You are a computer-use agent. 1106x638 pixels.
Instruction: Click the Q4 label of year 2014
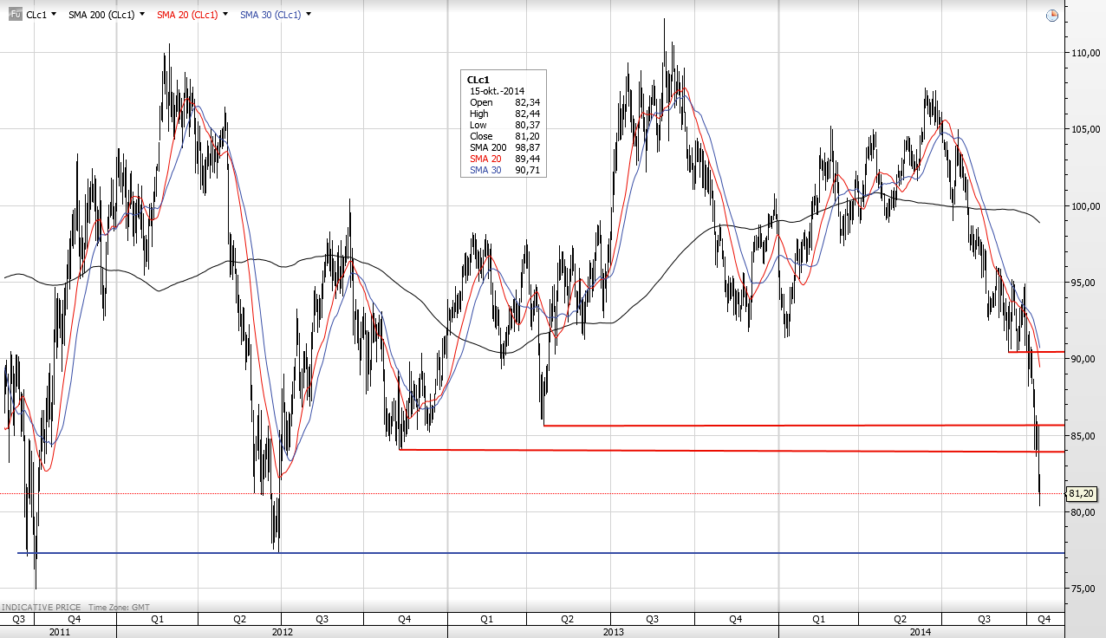(x=1044, y=619)
